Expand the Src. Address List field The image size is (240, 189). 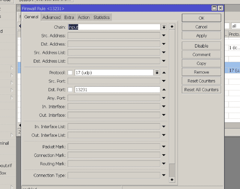[x=164, y=52]
